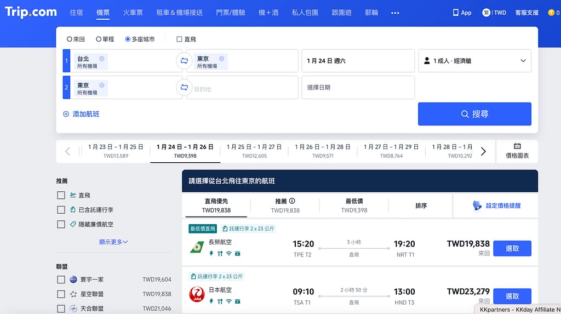Screen dimensions: 561x314
Task: Swap 台北 and 東京 in segment 1
Action: pyautogui.click(x=184, y=61)
